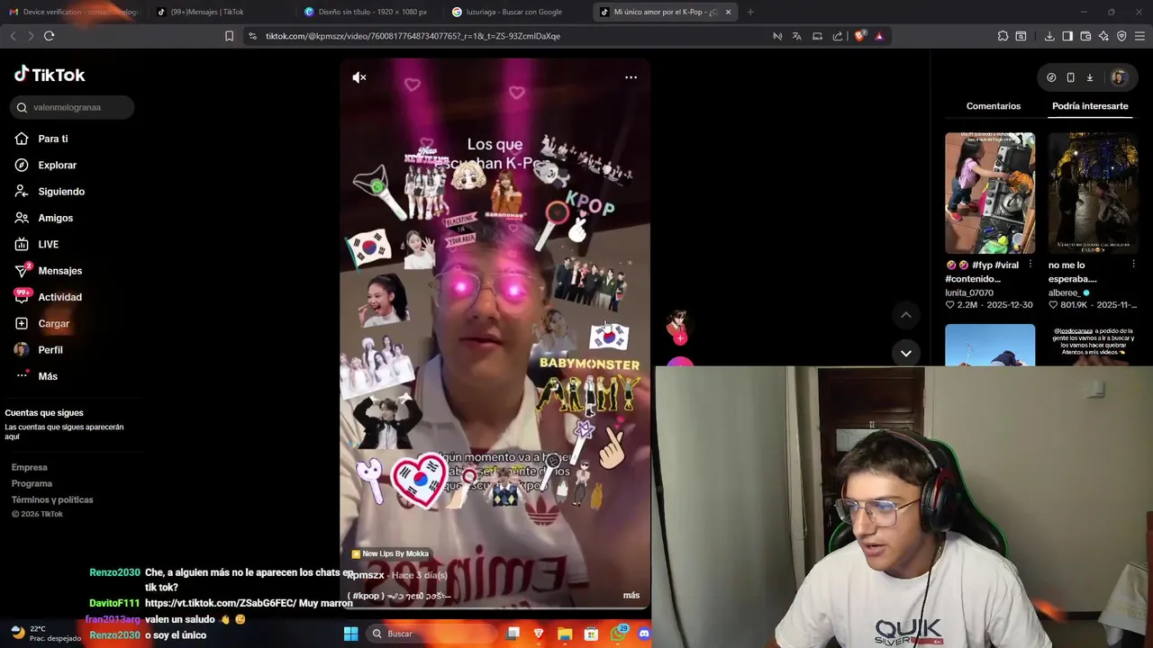Focus the TikTok search field
The height and width of the screenshot is (648, 1153).
[73, 107]
